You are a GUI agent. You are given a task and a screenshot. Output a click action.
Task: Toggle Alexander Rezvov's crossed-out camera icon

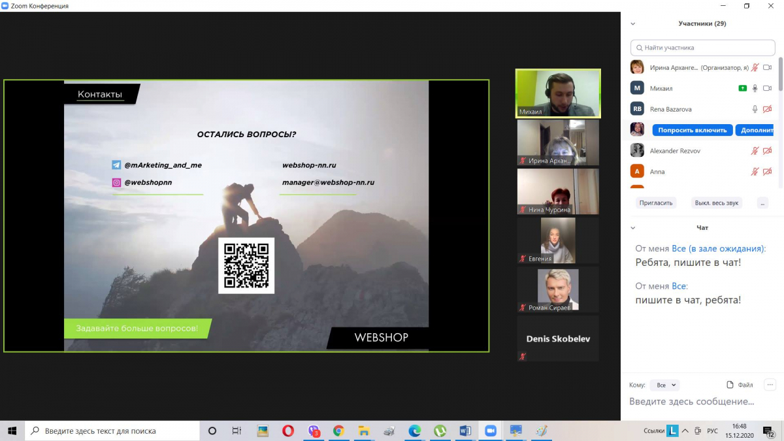pyautogui.click(x=768, y=151)
